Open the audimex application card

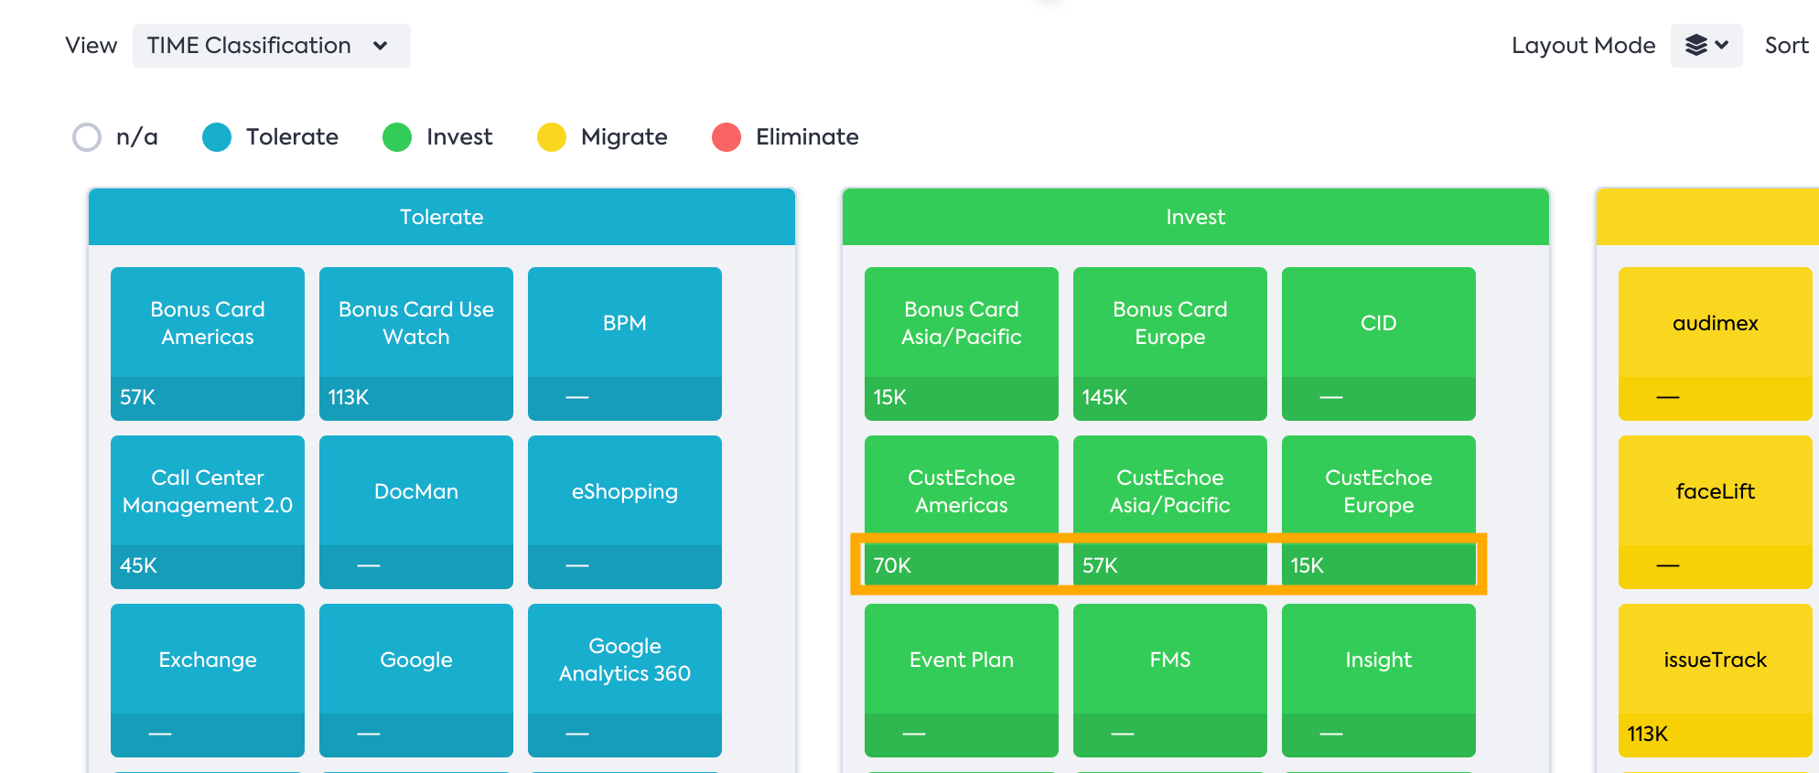pyautogui.click(x=1716, y=344)
